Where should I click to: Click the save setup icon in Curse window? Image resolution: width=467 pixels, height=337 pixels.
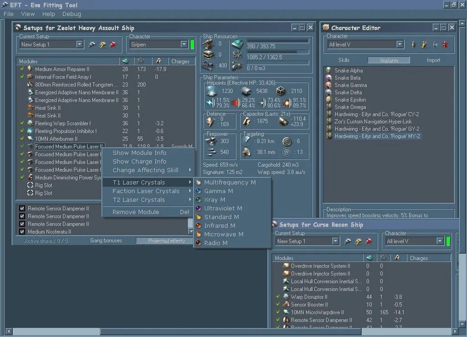click(348, 241)
